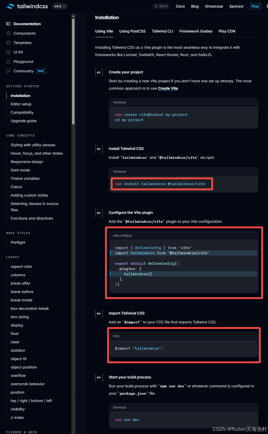
Task: Go to the Editor setup page
Action: (21, 104)
